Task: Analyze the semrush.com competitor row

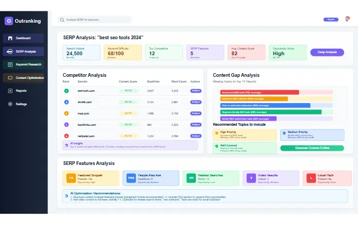Action: click(196, 91)
